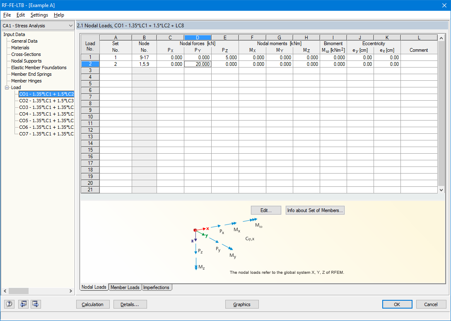Collapse the Load tree node
Screen dimensions: 451x321
[x=7, y=87]
